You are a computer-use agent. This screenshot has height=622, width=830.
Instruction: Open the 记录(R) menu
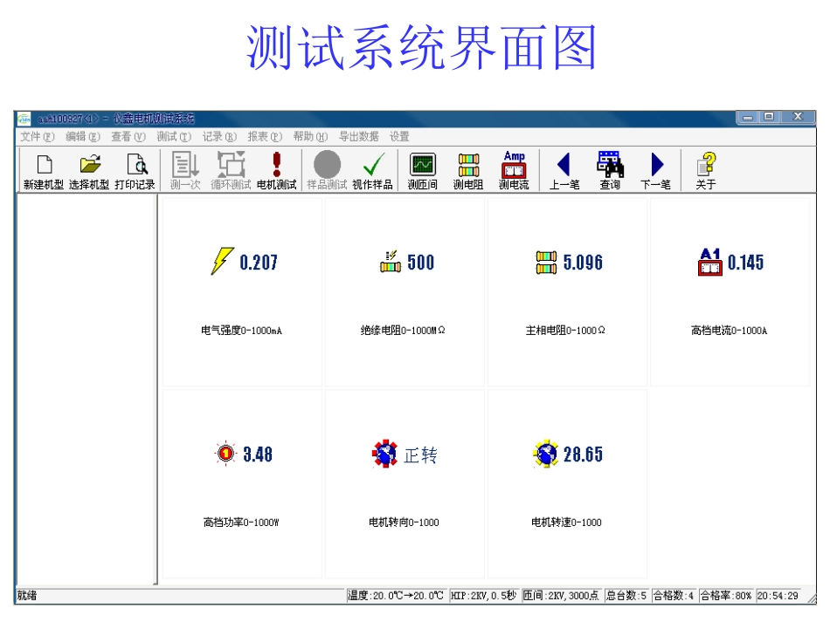(x=219, y=137)
